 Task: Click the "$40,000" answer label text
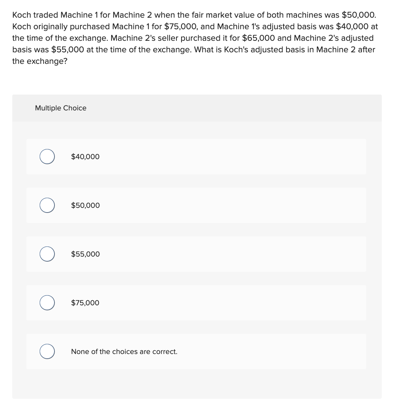pyautogui.click(x=85, y=157)
